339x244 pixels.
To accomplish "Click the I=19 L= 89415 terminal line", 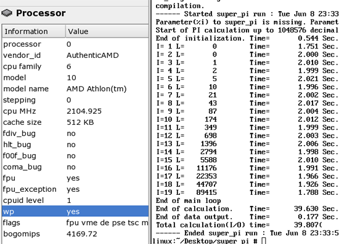I will (x=247, y=192).
